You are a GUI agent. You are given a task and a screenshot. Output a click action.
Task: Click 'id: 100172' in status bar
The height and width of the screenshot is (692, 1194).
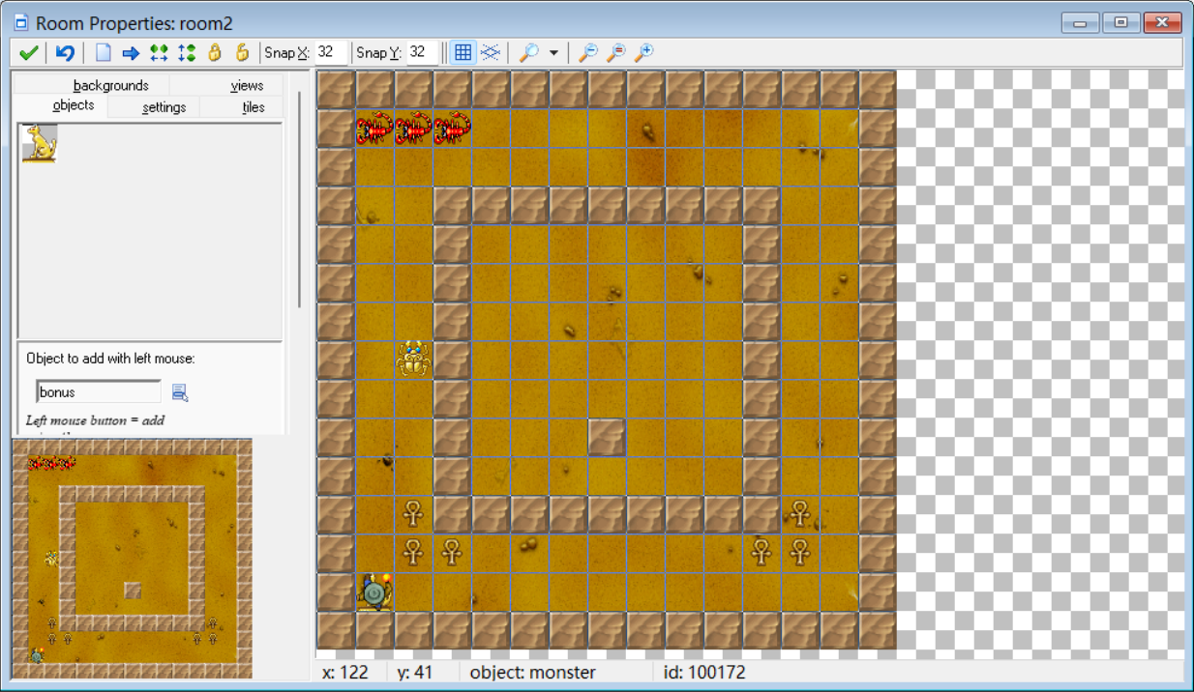click(705, 672)
